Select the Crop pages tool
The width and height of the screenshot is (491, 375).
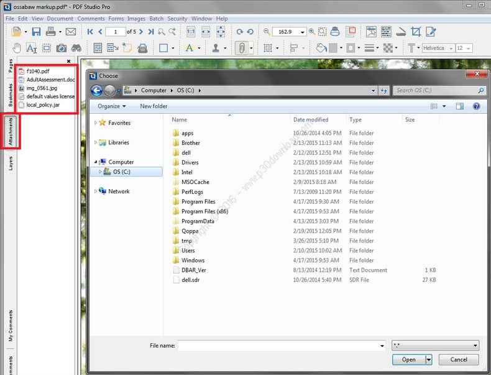point(416,32)
